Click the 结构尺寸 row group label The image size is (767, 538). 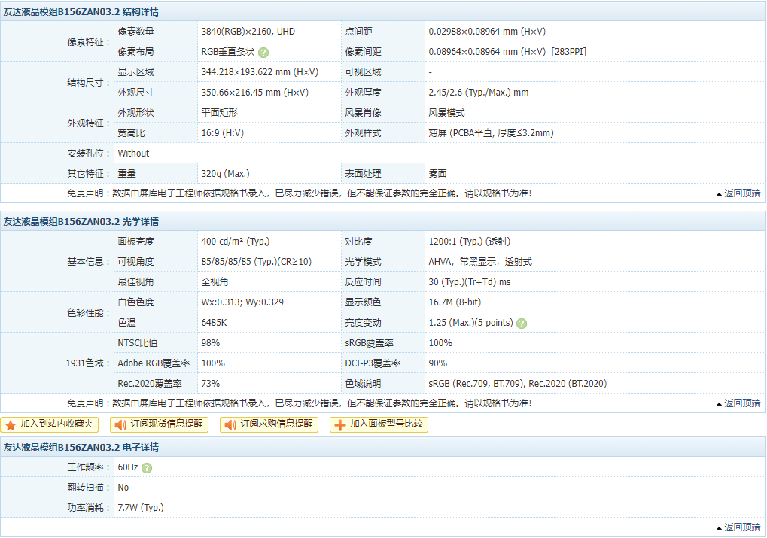click(89, 82)
